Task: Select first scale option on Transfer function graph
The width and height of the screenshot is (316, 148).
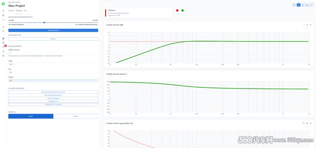Action: point(304,25)
